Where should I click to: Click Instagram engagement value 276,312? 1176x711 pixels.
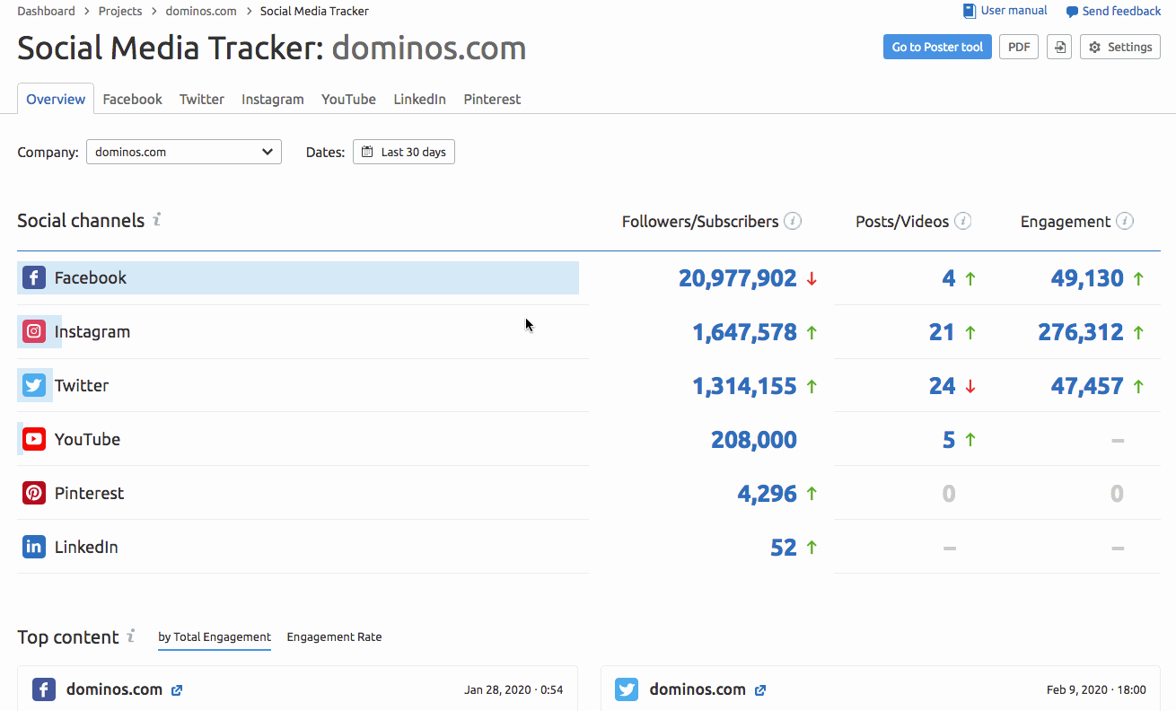pos(1081,332)
